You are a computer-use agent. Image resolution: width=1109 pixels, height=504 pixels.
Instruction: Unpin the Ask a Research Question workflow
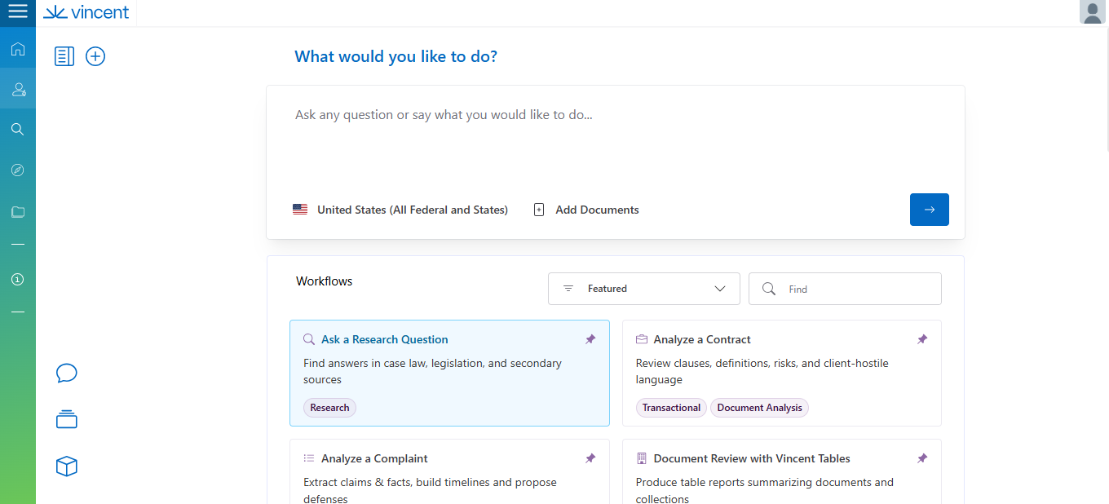tap(590, 339)
